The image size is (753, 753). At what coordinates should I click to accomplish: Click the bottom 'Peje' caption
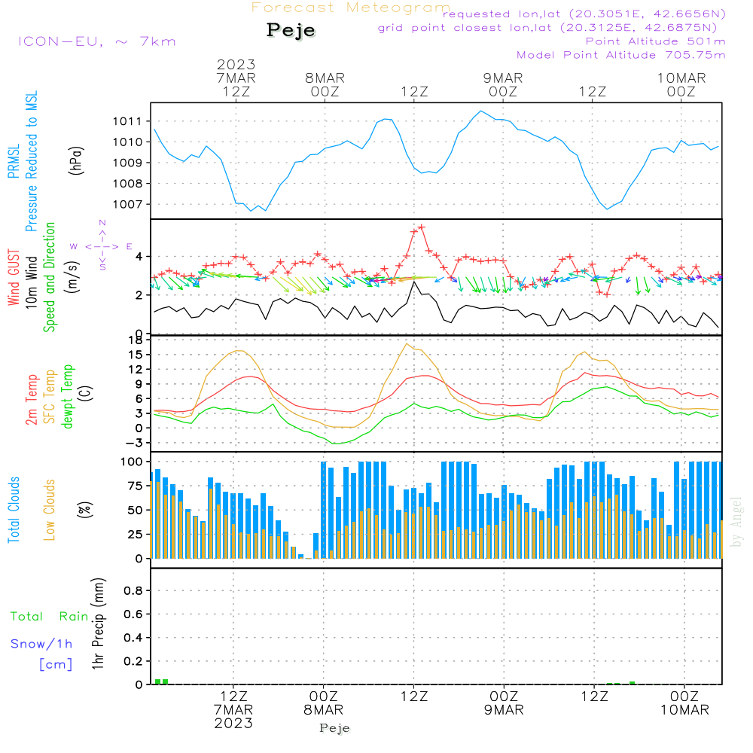(335, 728)
